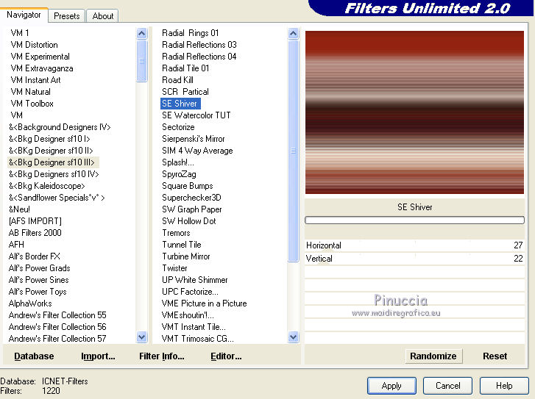535x399 pixels.
Task: Choose the UP White Shimmer filter
Action: (x=195, y=280)
